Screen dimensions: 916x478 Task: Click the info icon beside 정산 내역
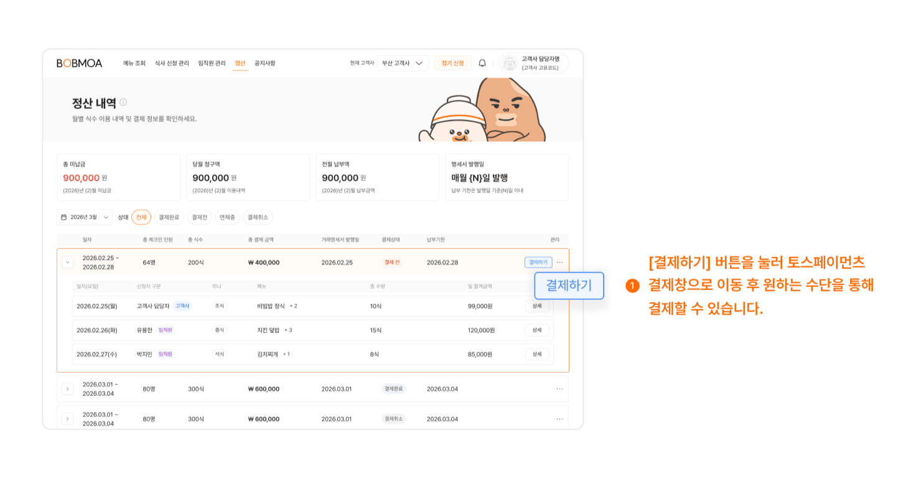pos(123,102)
